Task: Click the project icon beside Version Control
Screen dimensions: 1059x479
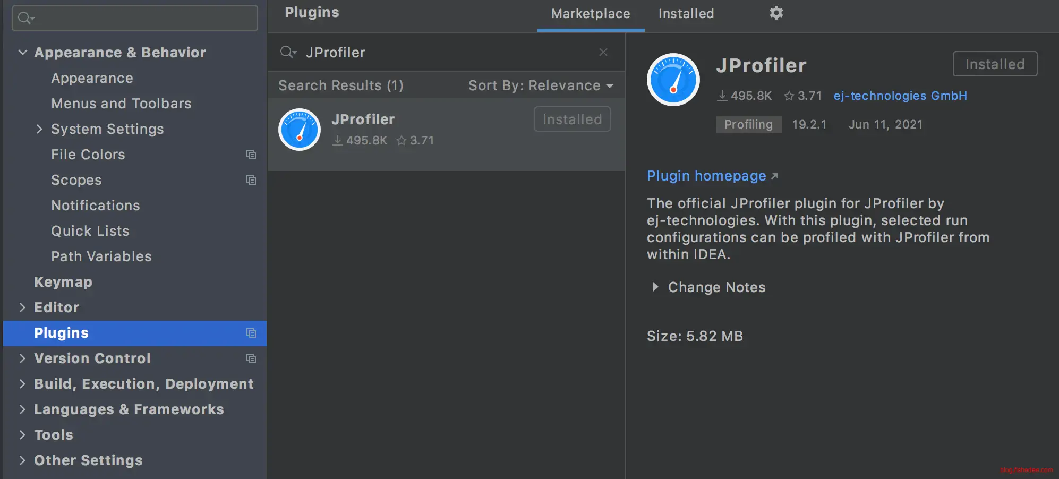Action: click(x=251, y=358)
